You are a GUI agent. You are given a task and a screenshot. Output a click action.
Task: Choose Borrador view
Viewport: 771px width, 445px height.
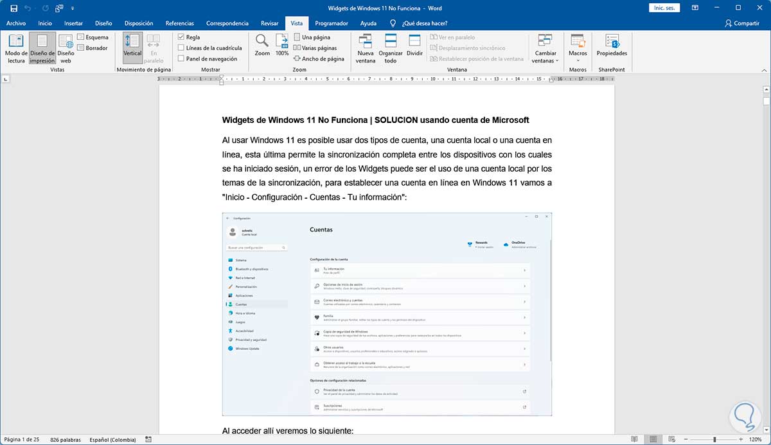pos(93,48)
